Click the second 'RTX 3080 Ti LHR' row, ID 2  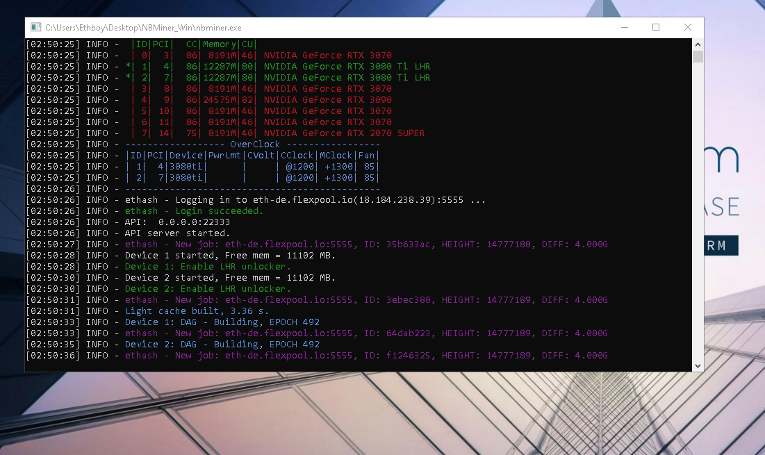coord(278,78)
